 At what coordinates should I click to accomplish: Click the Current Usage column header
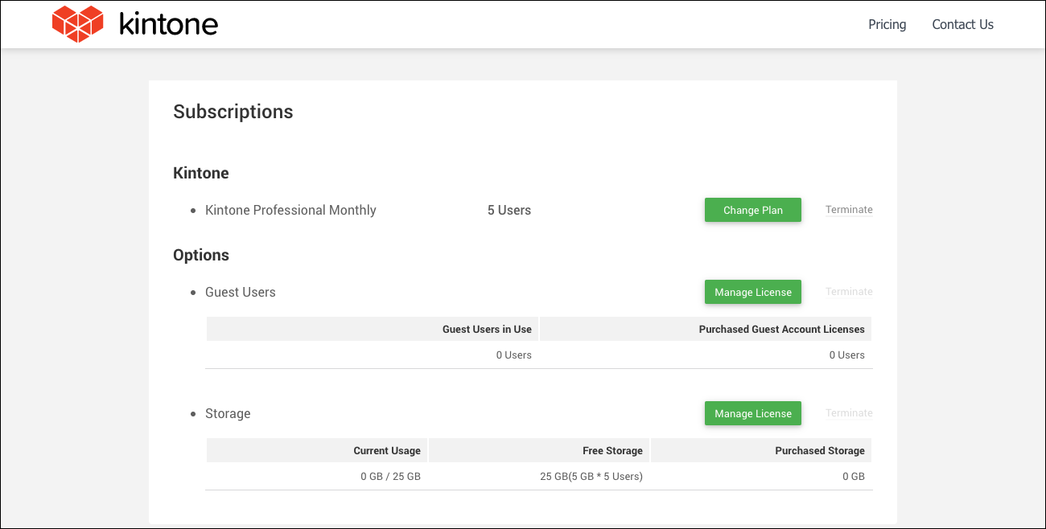(x=387, y=450)
